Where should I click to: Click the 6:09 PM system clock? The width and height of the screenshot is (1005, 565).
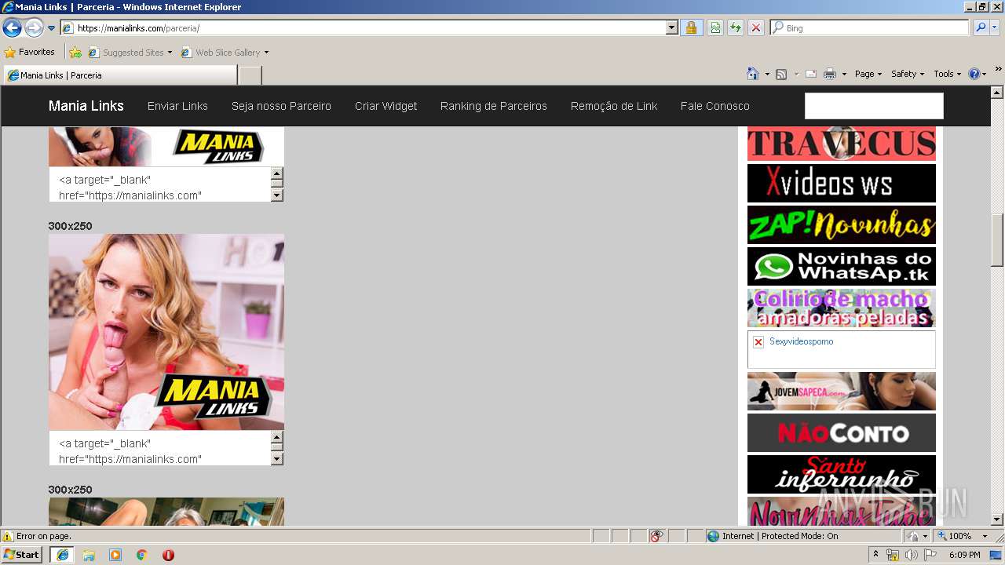(x=964, y=555)
